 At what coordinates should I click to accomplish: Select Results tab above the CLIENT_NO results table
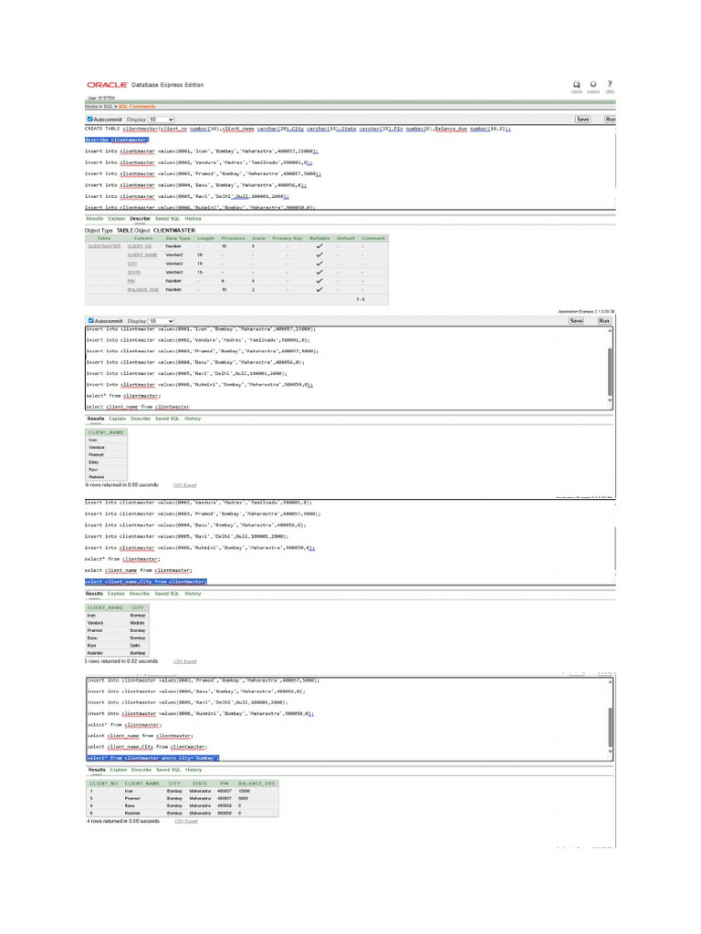point(97,770)
